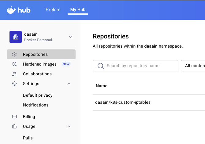205x144 pixels.
Task: Click the Billing card icon
Action: [14, 117]
